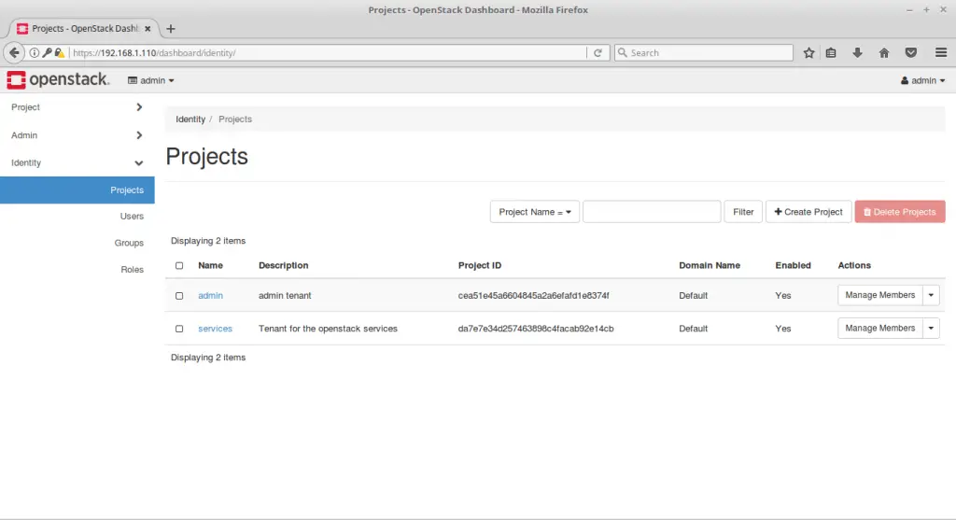The width and height of the screenshot is (956, 520).
Task: Show site information icon in address bar
Action: 35,53
